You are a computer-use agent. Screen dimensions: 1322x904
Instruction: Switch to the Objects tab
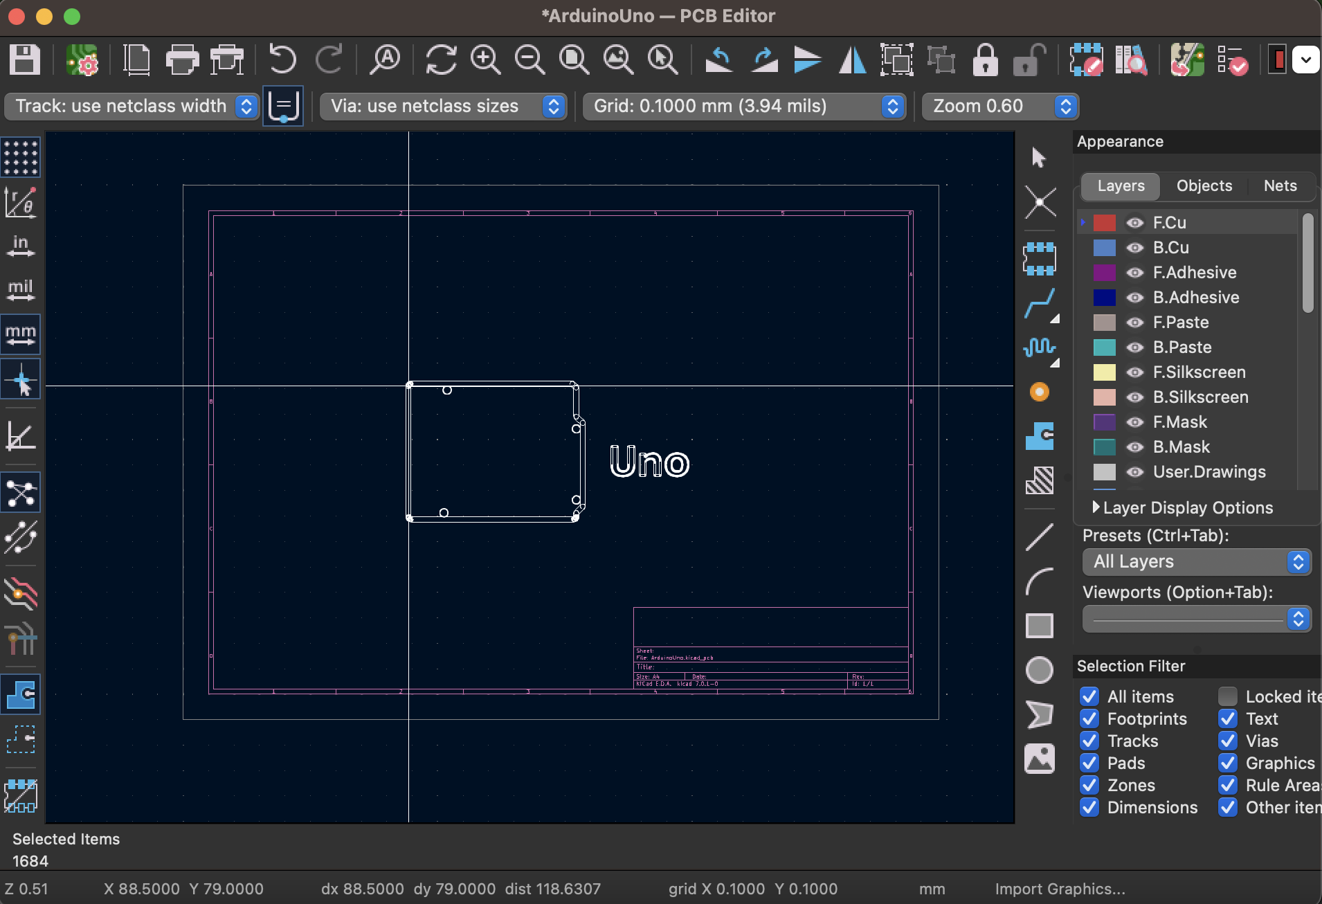(1204, 186)
